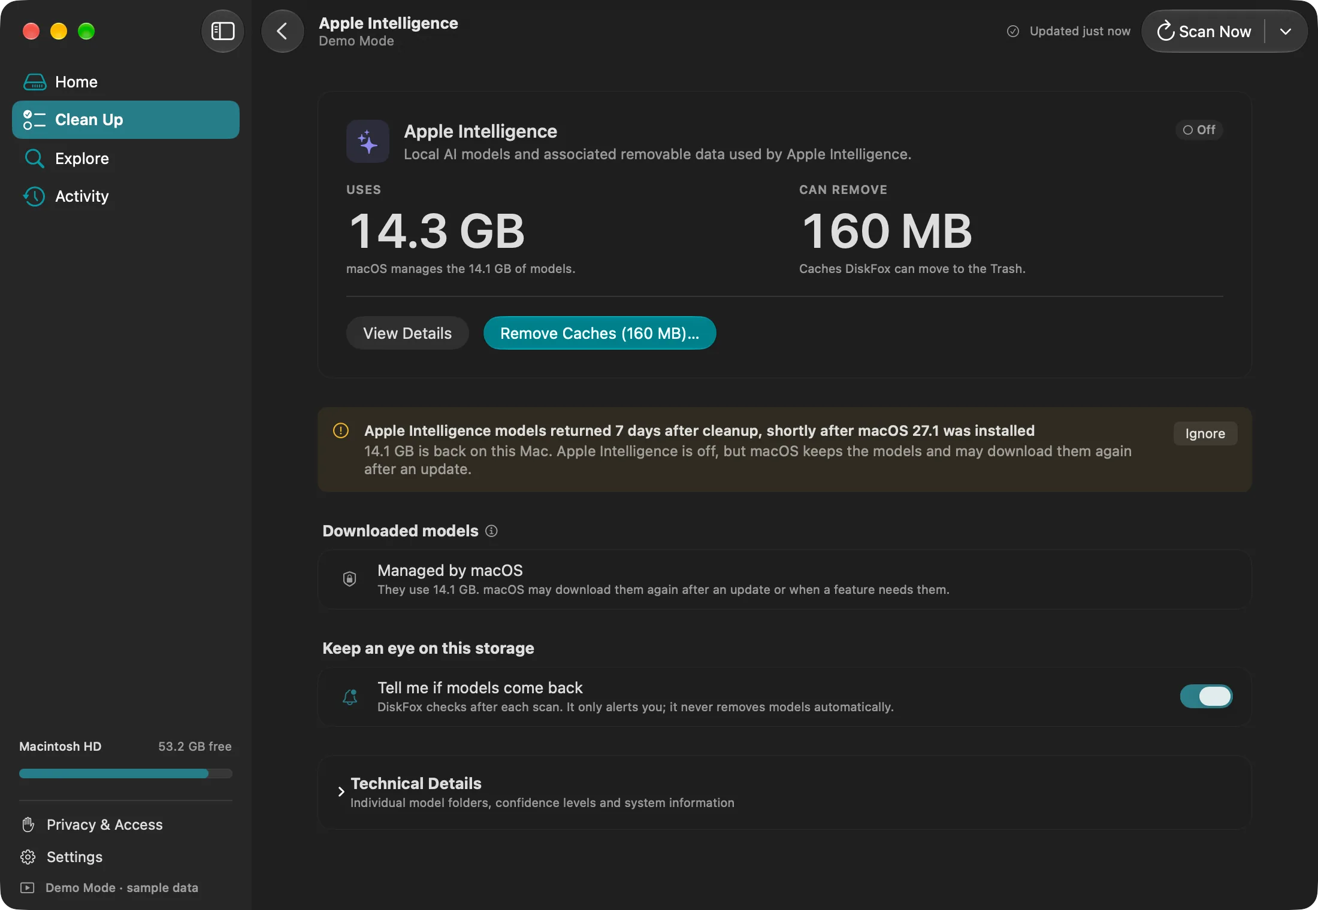Click the Off status badge
The image size is (1318, 910).
(x=1199, y=130)
